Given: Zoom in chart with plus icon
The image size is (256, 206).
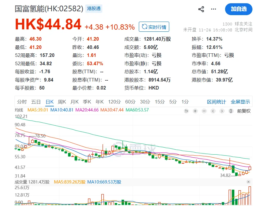Looking at the screenshot, I should pyautogui.click(x=195, y=111).
